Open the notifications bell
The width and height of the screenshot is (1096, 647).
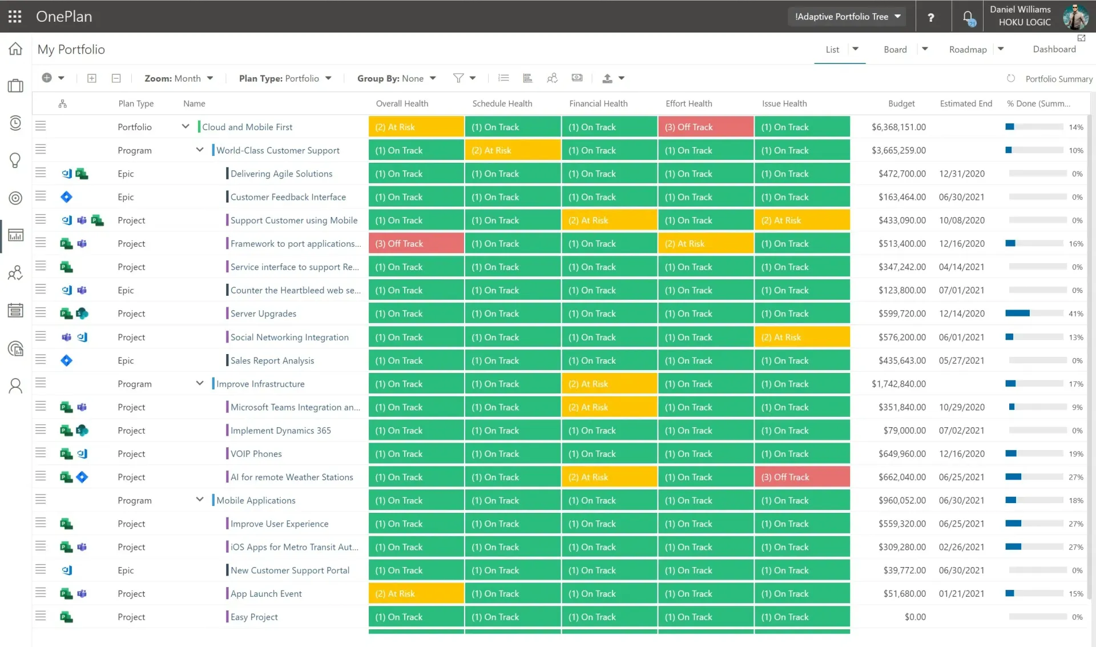[x=968, y=17]
